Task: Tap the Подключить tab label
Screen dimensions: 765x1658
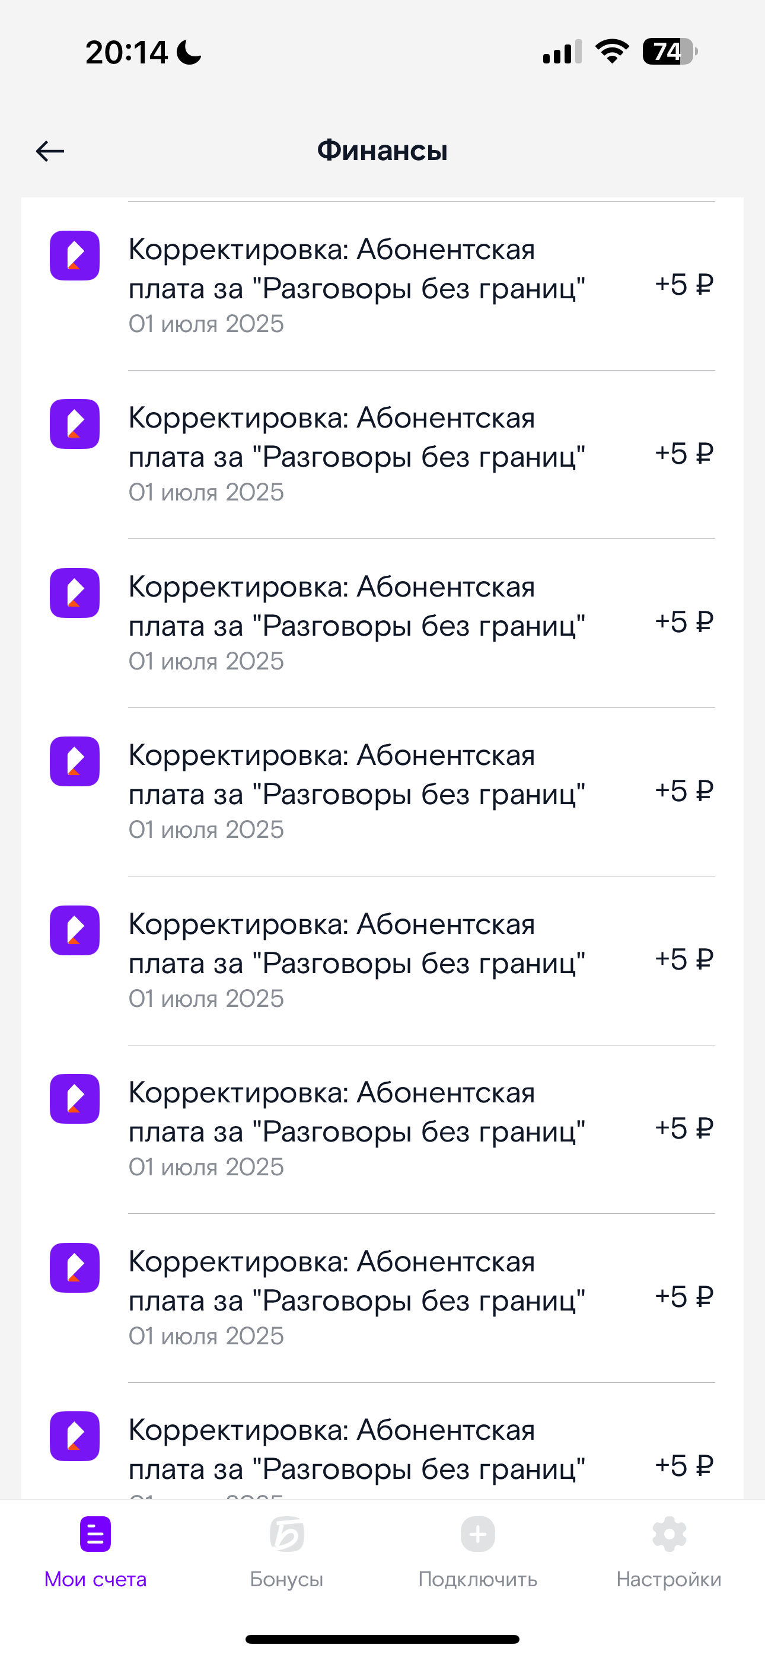Action: 478,1580
